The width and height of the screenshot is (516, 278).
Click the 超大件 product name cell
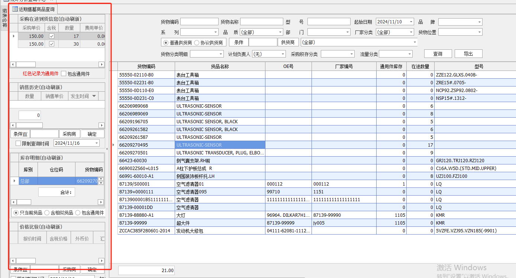(x=220, y=223)
